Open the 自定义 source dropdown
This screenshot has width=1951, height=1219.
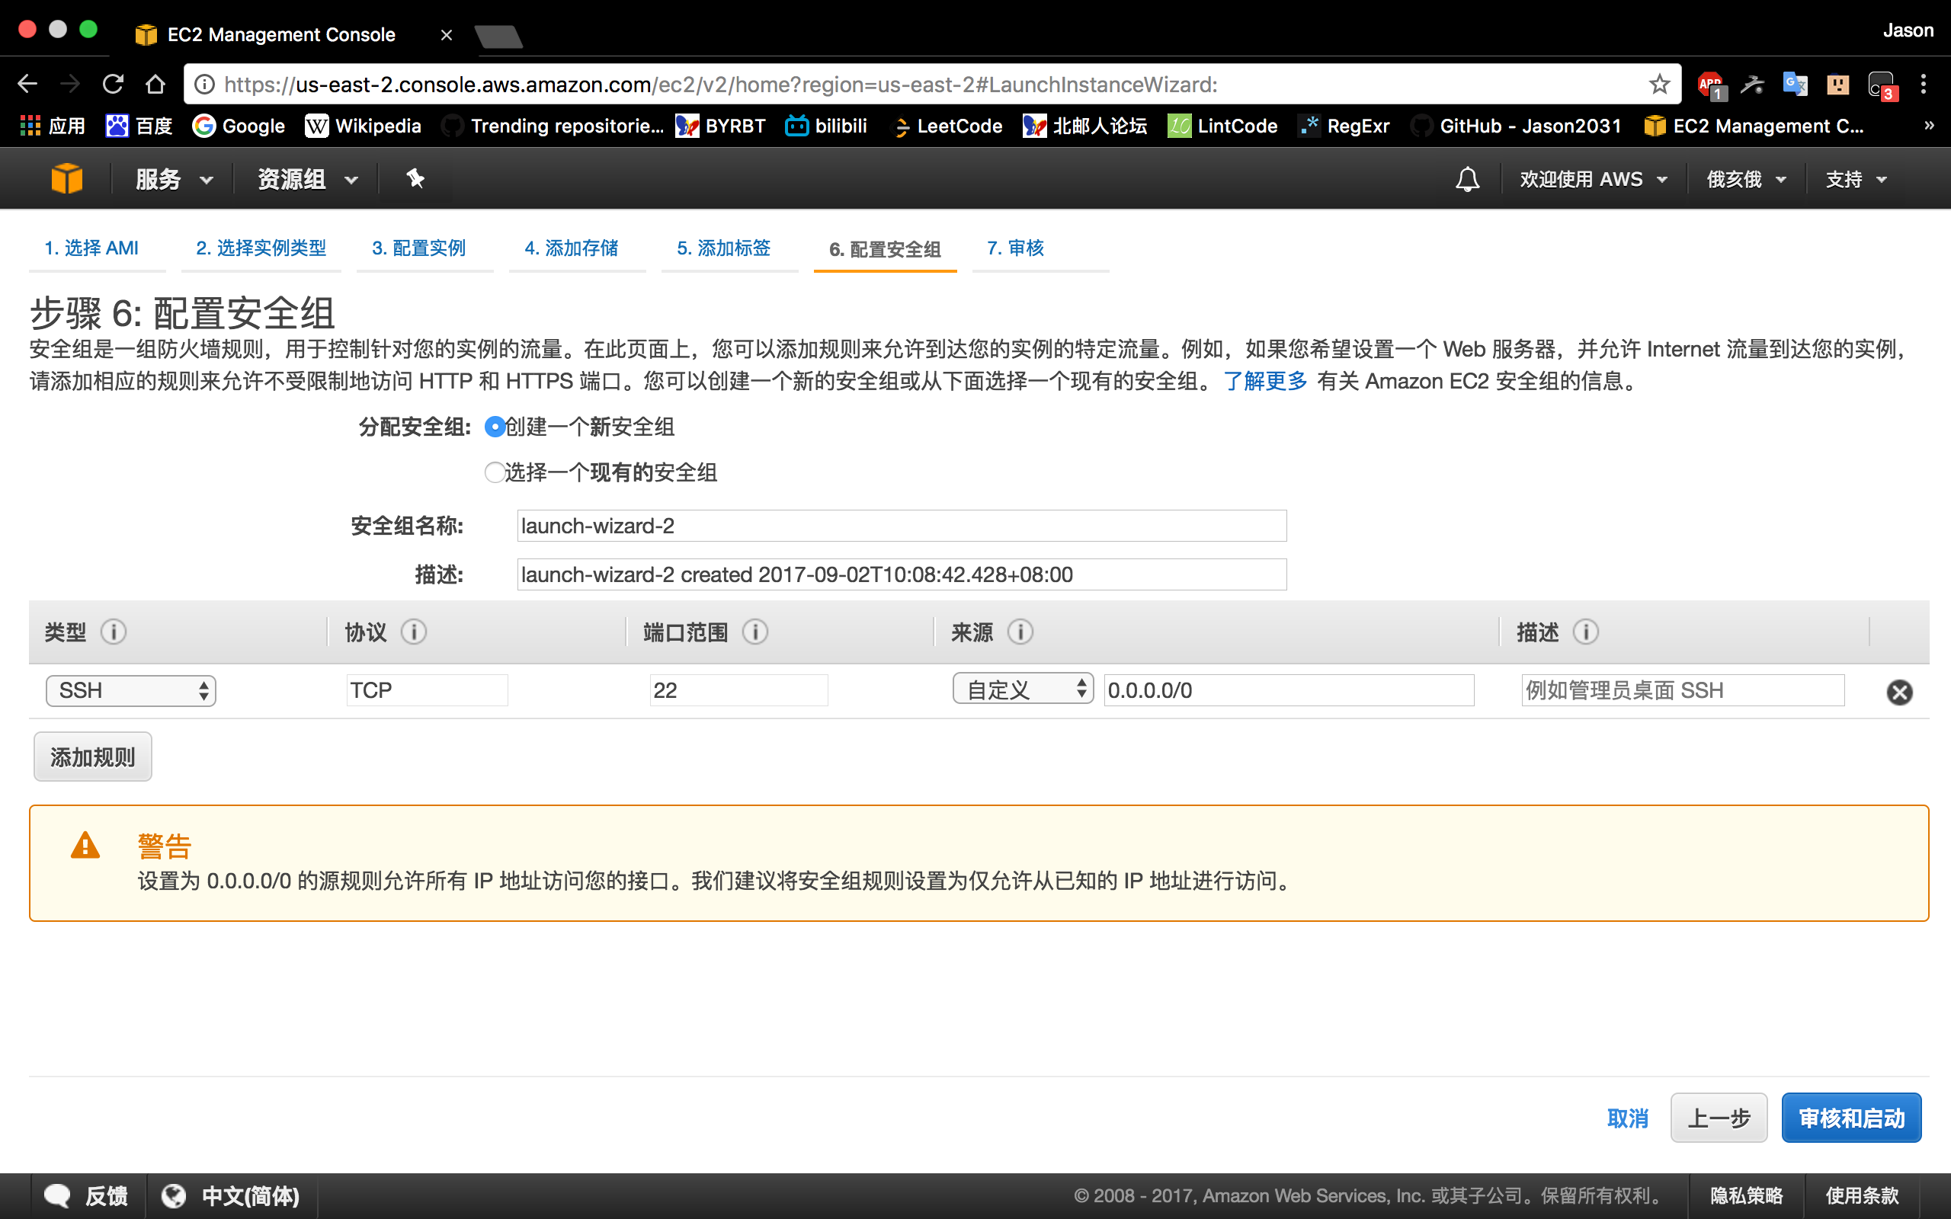pos(1022,689)
